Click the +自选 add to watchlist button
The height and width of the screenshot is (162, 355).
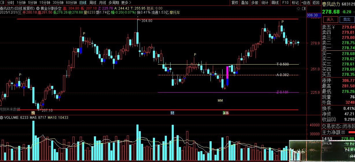[x=305, y=3]
